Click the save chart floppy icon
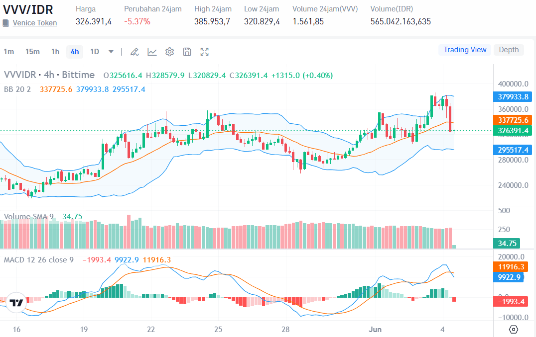Image resolution: width=536 pixels, height=337 pixels. click(187, 52)
